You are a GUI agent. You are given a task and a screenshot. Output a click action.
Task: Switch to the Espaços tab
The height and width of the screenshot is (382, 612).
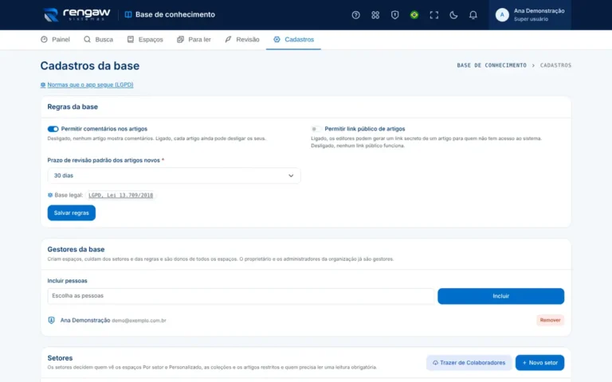[x=145, y=39]
